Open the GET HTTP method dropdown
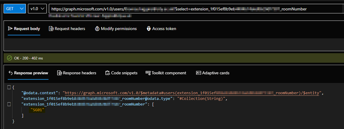 15,9
